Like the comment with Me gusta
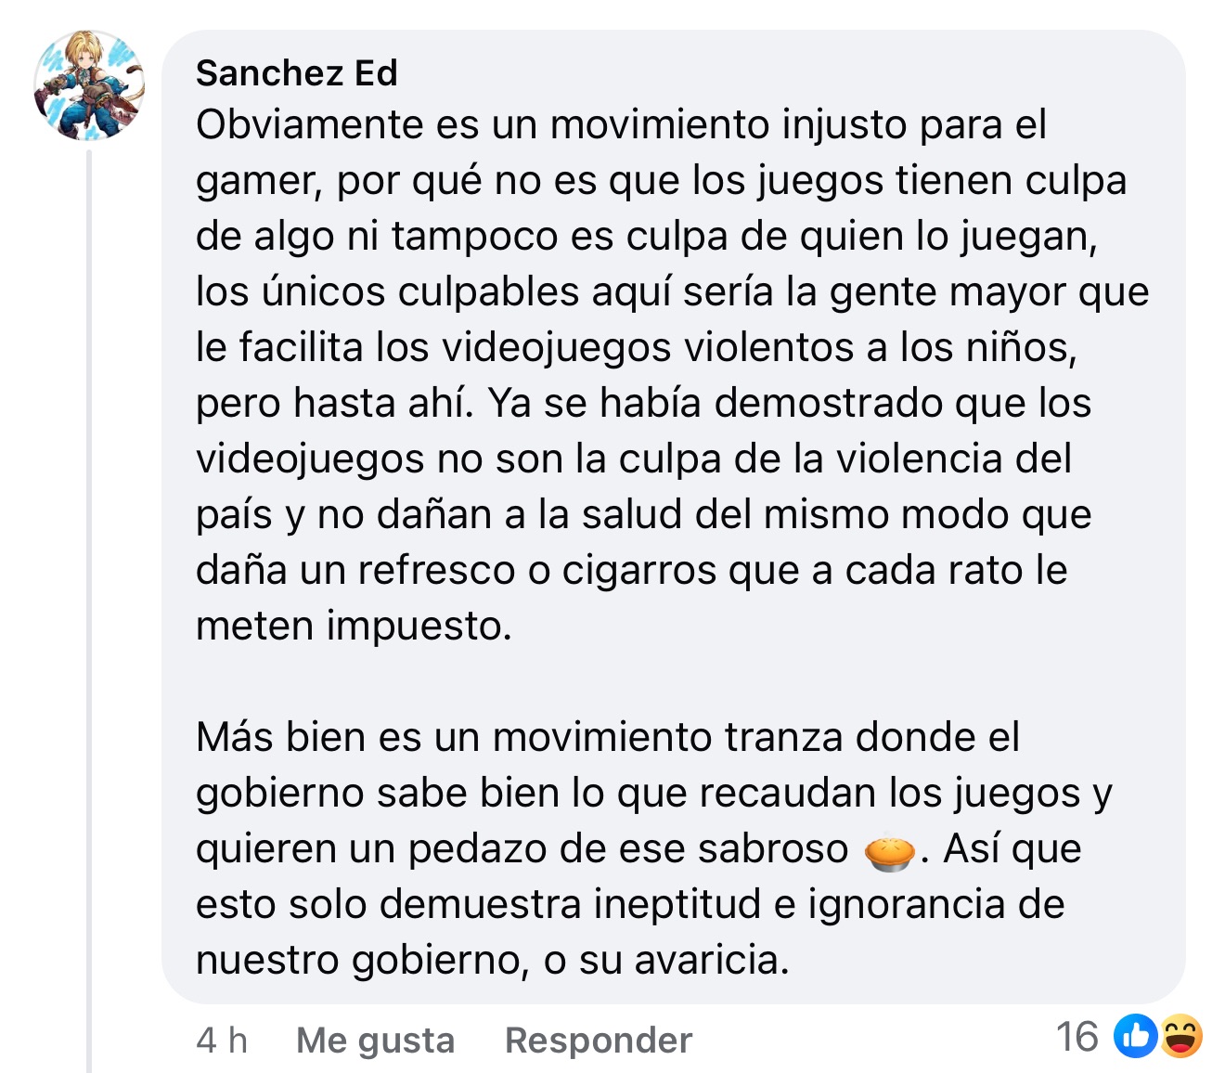 click(x=375, y=1041)
